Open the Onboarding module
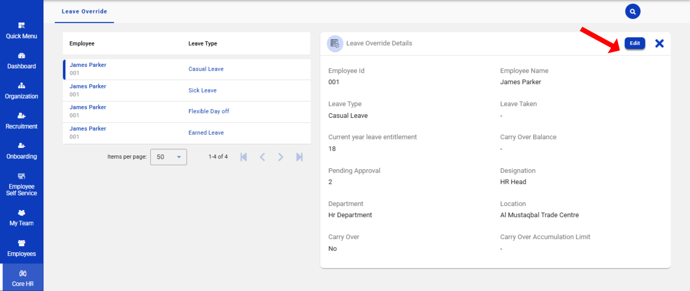 pyautogui.click(x=21, y=151)
